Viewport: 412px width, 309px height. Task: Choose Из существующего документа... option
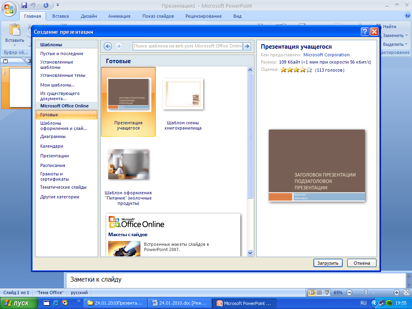[x=60, y=96]
